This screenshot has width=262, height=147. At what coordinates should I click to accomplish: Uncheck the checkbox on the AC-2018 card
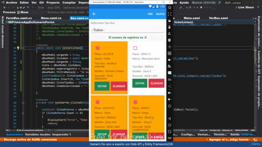click(97, 48)
